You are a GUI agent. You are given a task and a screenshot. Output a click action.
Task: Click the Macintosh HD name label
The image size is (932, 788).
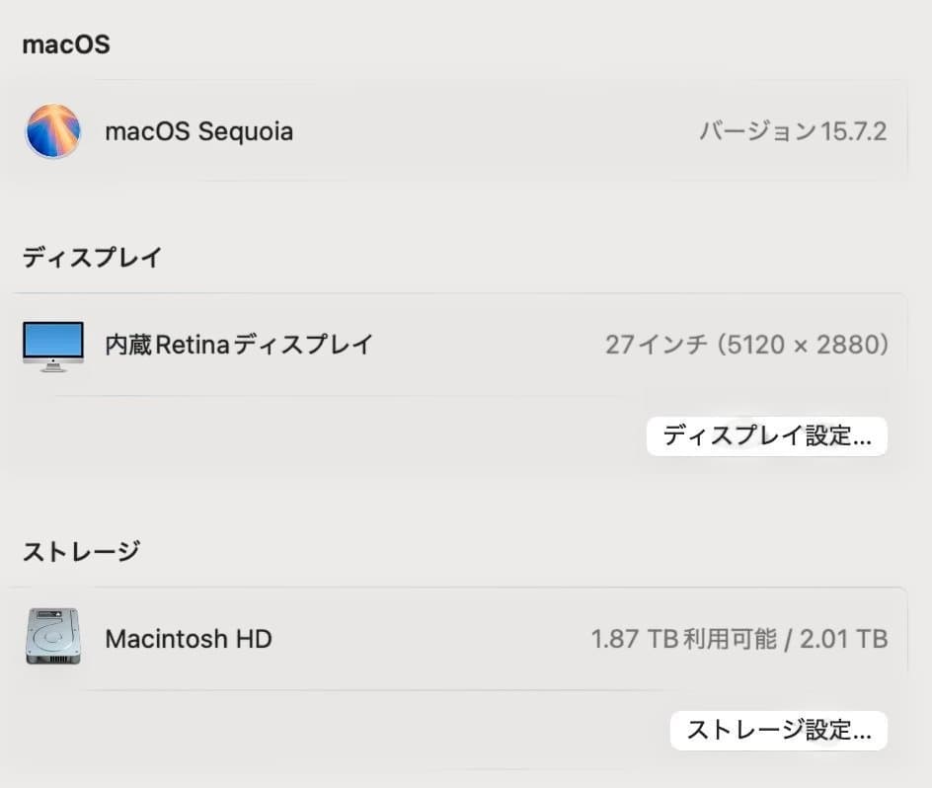click(x=188, y=638)
